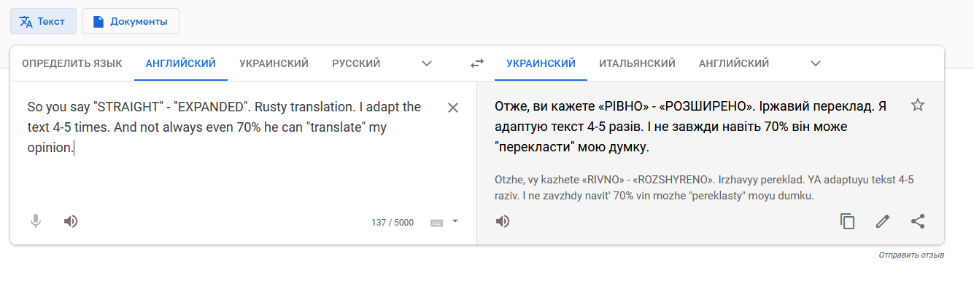Click the microphone voice input icon

[x=35, y=221]
